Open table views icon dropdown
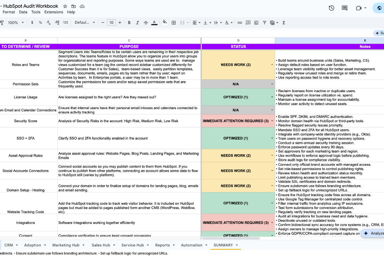The height and width of the screenshot is (256, 384). coord(274,23)
